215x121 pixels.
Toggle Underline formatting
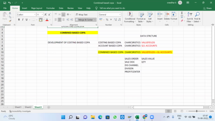point(27,19)
